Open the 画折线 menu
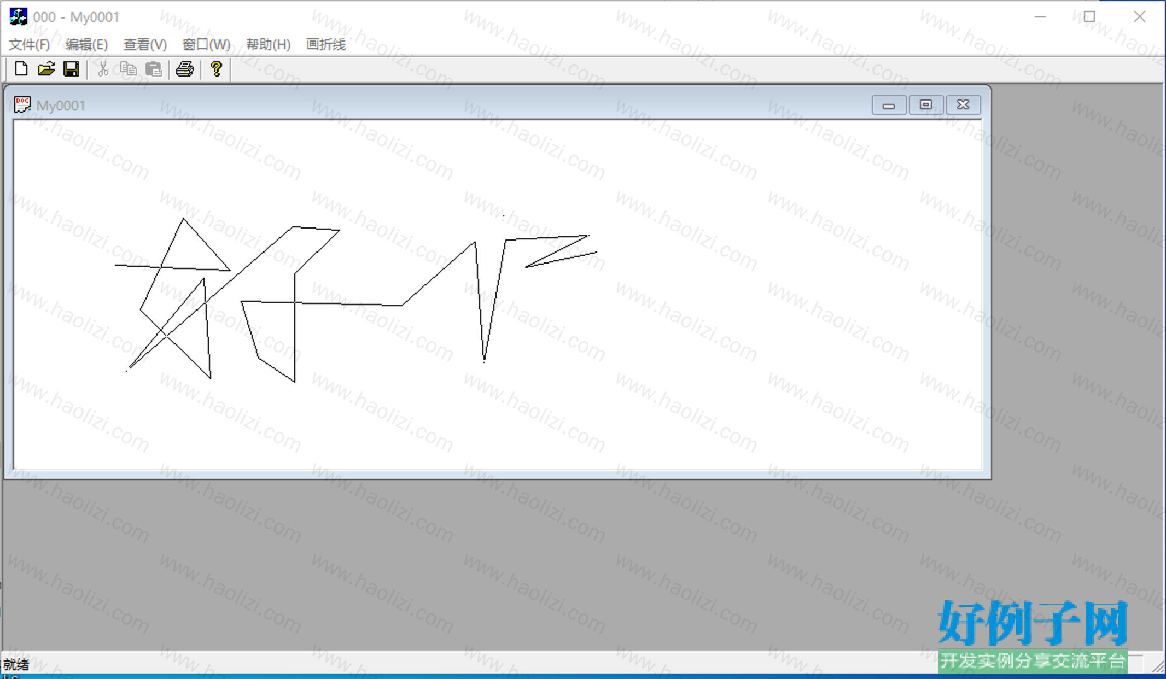 326,44
